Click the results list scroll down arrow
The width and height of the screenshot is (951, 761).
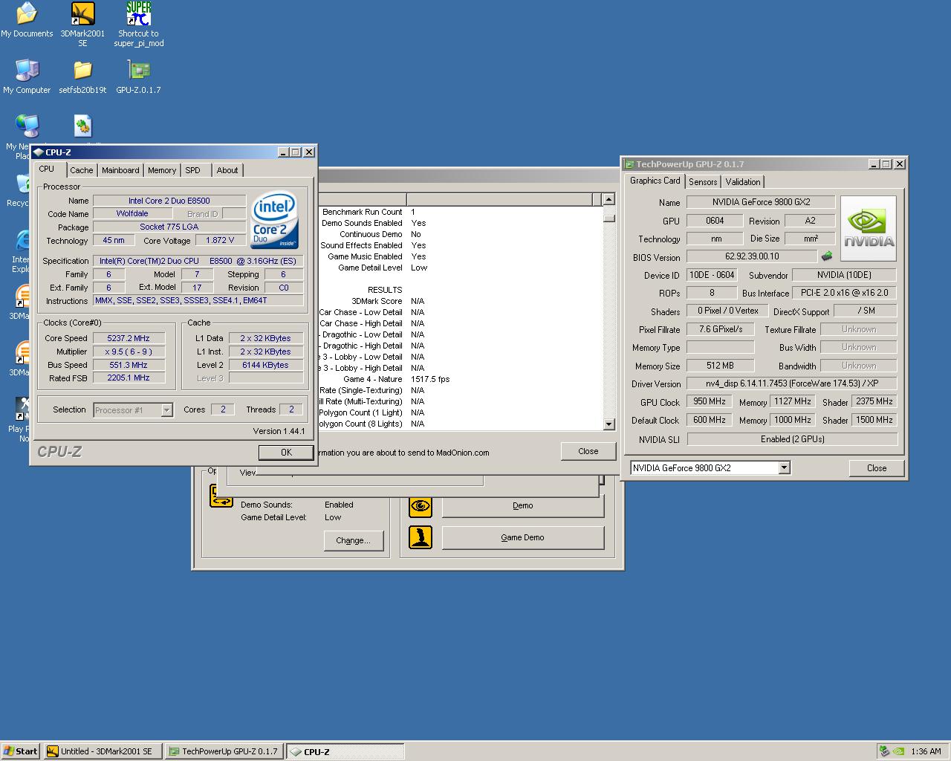point(608,424)
